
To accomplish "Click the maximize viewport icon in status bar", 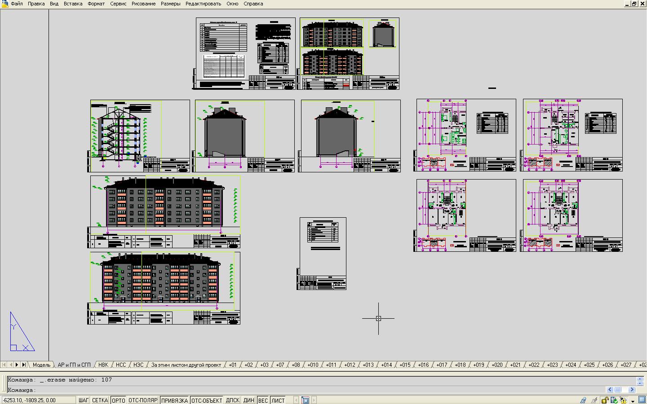I will [306, 400].
